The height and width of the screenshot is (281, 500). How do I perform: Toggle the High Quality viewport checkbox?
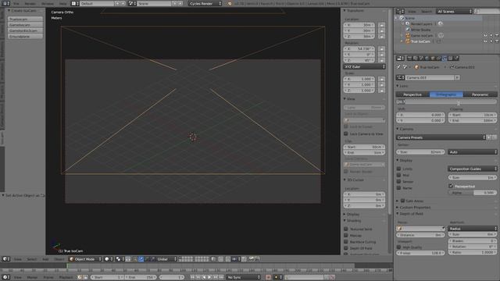(x=398, y=247)
